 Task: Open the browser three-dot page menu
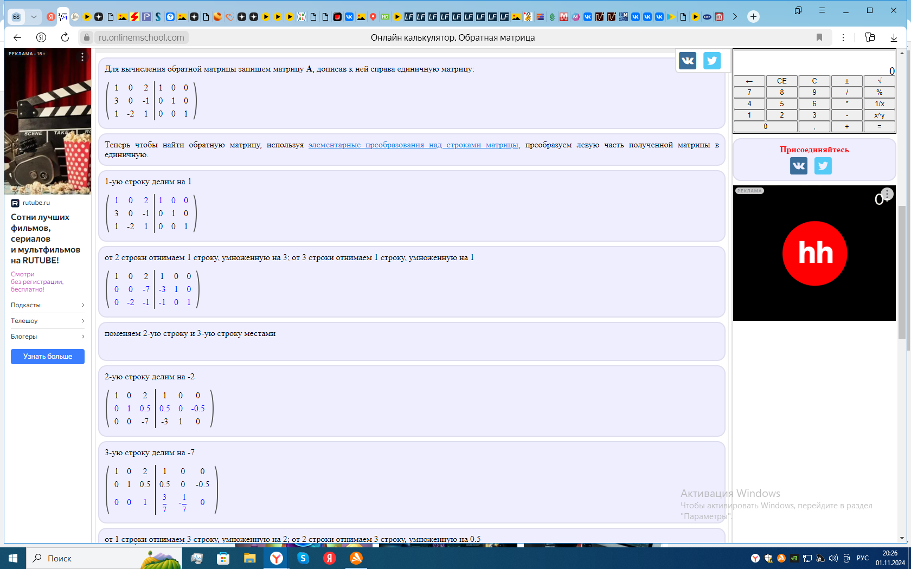coord(843,37)
